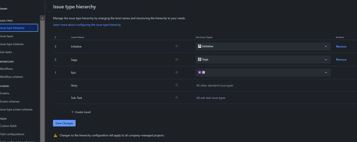Click the yellow warning icon below Save Changes
The width and height of the screenshot is (357, 142).
coord(55,136)
